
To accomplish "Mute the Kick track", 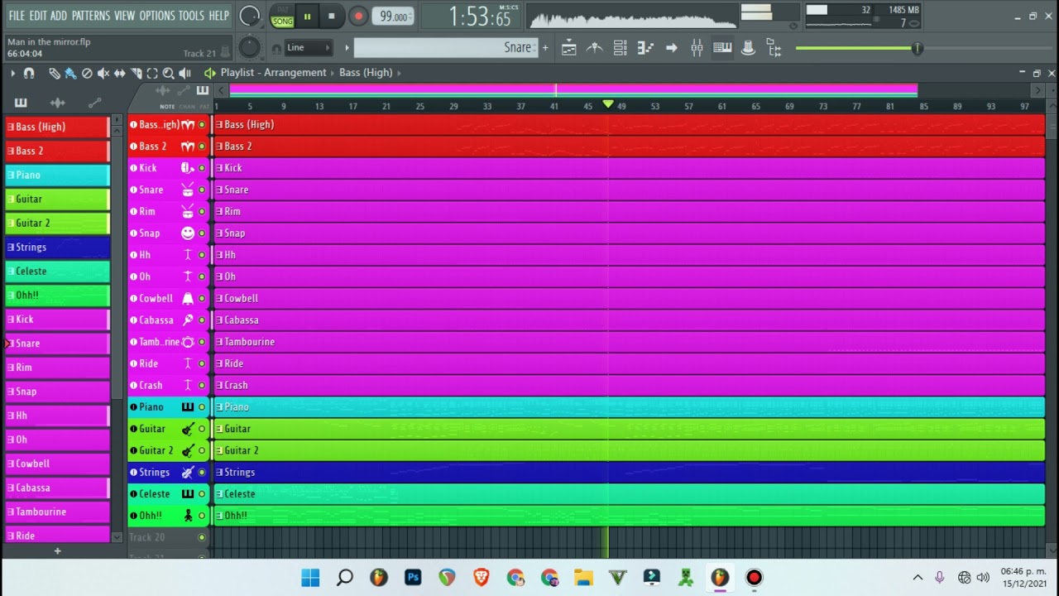I will tap(201, 168).
